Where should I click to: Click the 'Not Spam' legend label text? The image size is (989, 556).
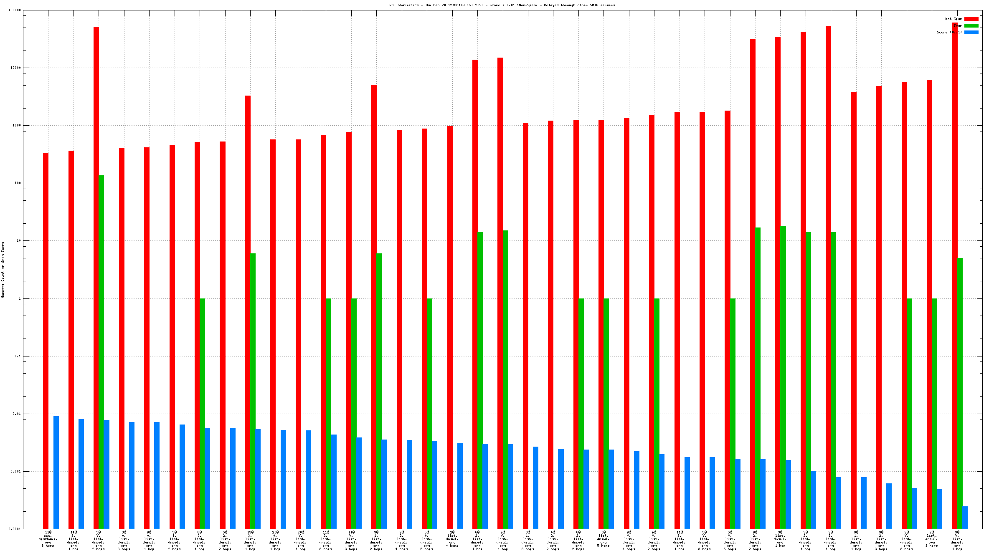point(953,19)
